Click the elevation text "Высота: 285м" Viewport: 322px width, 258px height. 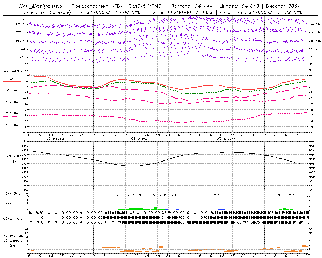point(283,6)
